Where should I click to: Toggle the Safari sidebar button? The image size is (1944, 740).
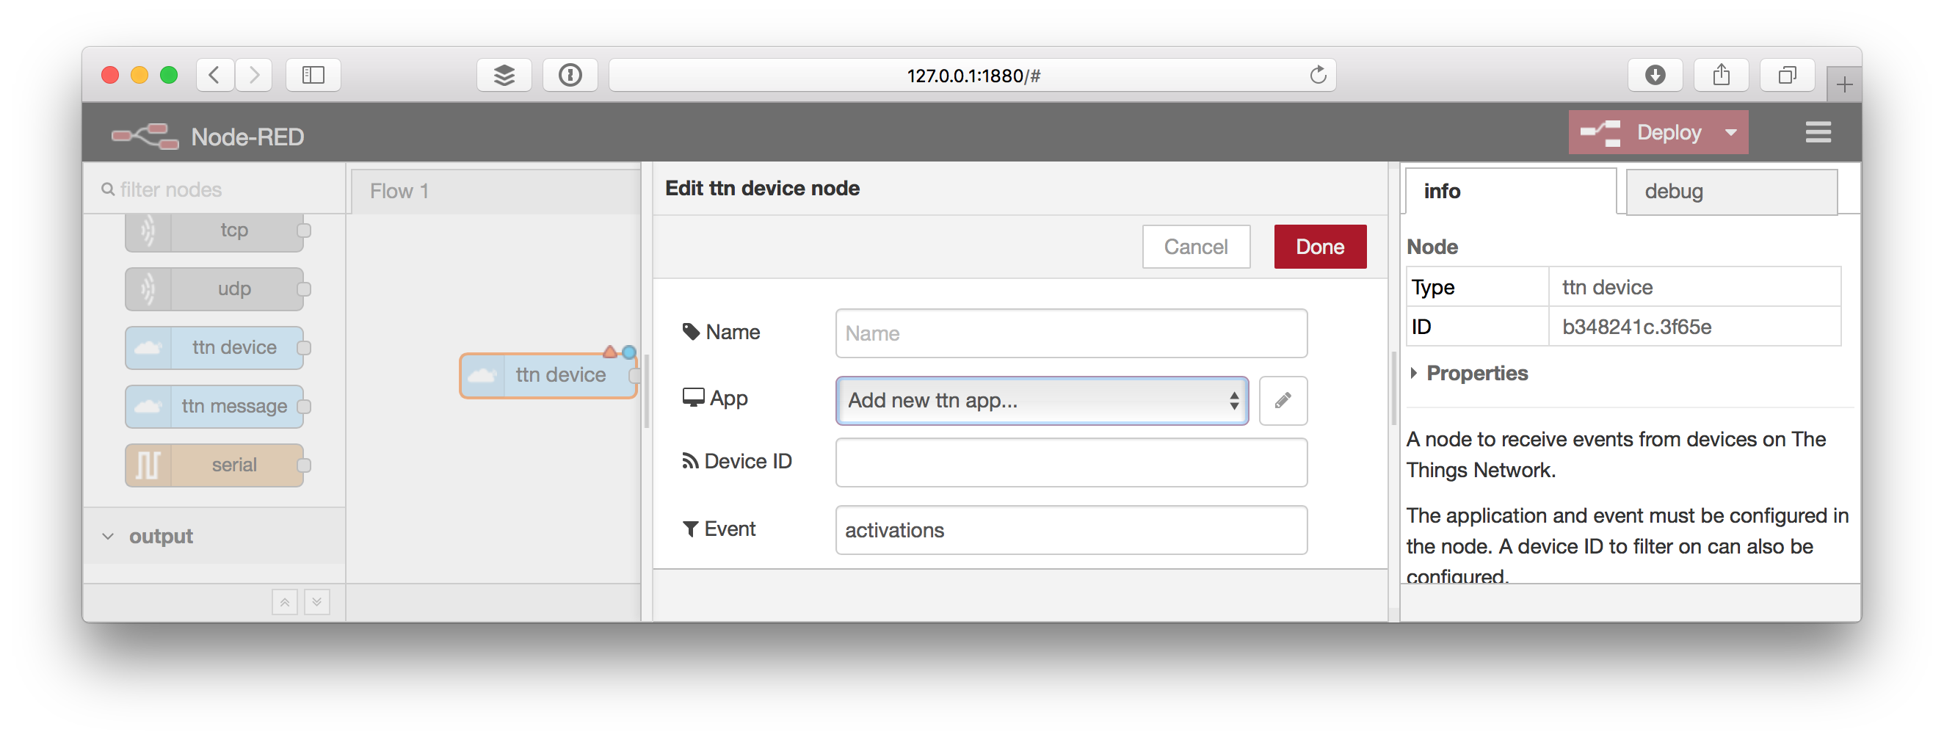[x=313, y=75]
